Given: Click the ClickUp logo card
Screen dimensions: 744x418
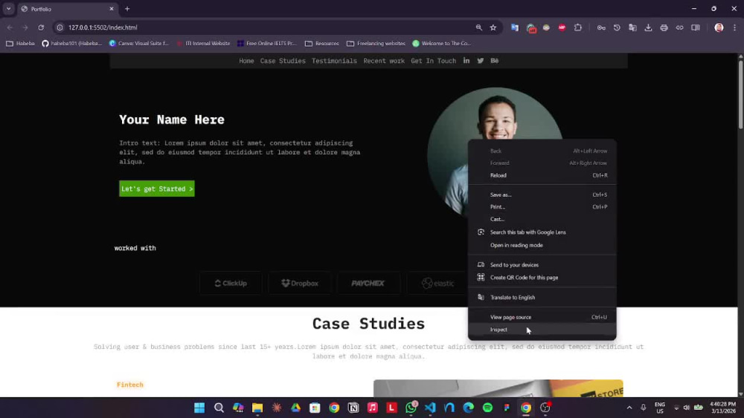Looking at the screenshot, I should click(x=231, y=283).
